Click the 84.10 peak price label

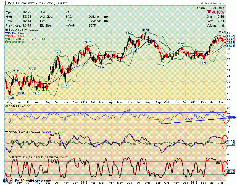coord(145,30)
